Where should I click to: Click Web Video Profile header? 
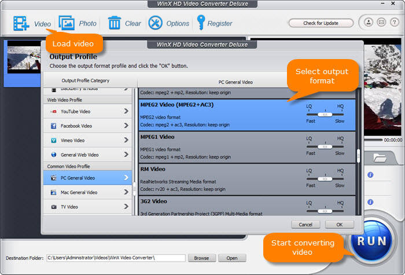[87, 100]
